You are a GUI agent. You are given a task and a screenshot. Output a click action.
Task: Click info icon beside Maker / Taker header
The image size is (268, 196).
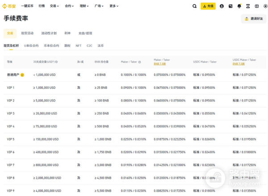(x=139, y=62)
